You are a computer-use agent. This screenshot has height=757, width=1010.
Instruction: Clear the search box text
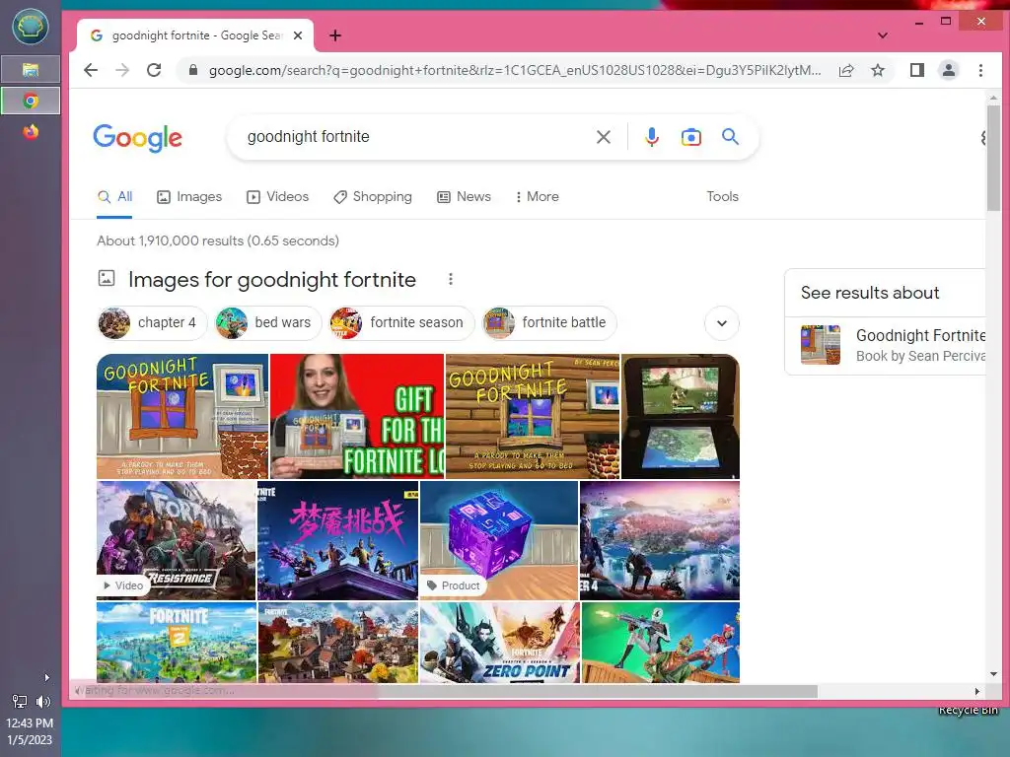pyautogui.click(x=604, y=136)
